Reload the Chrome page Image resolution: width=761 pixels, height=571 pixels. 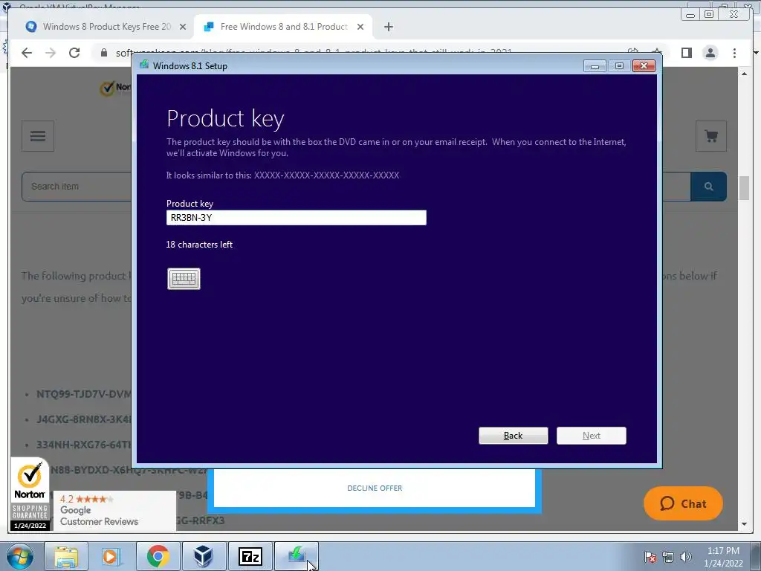click(x=74, y=53)
